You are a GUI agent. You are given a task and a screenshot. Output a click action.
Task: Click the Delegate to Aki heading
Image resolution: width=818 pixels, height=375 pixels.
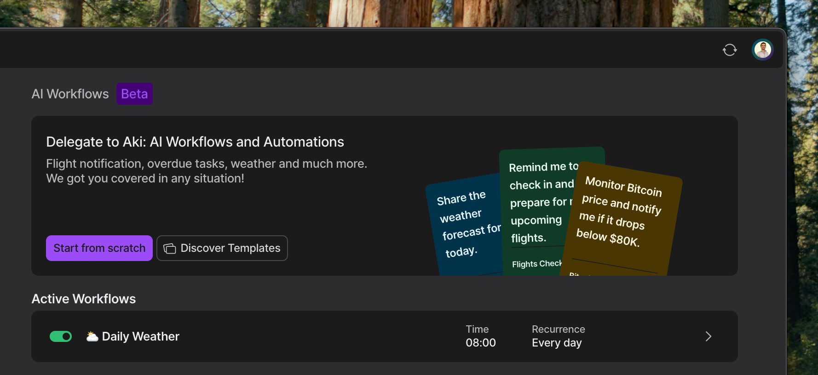pyautogui.click(x=195, y=142)
